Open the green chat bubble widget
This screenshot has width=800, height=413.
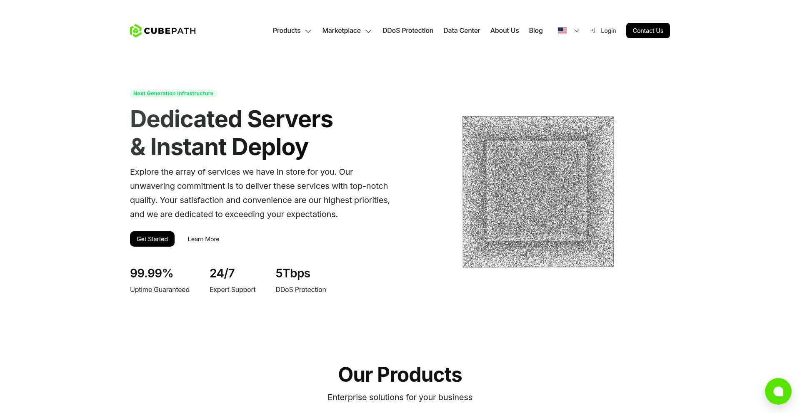click(x=778, y=391)
